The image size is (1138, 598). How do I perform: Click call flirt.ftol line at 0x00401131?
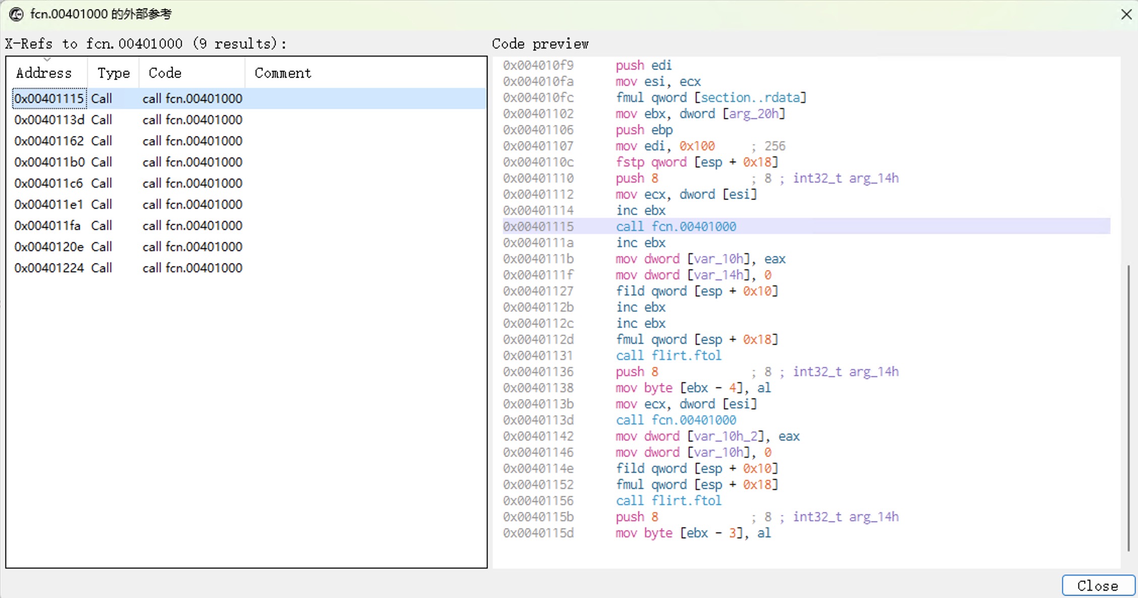668,355
